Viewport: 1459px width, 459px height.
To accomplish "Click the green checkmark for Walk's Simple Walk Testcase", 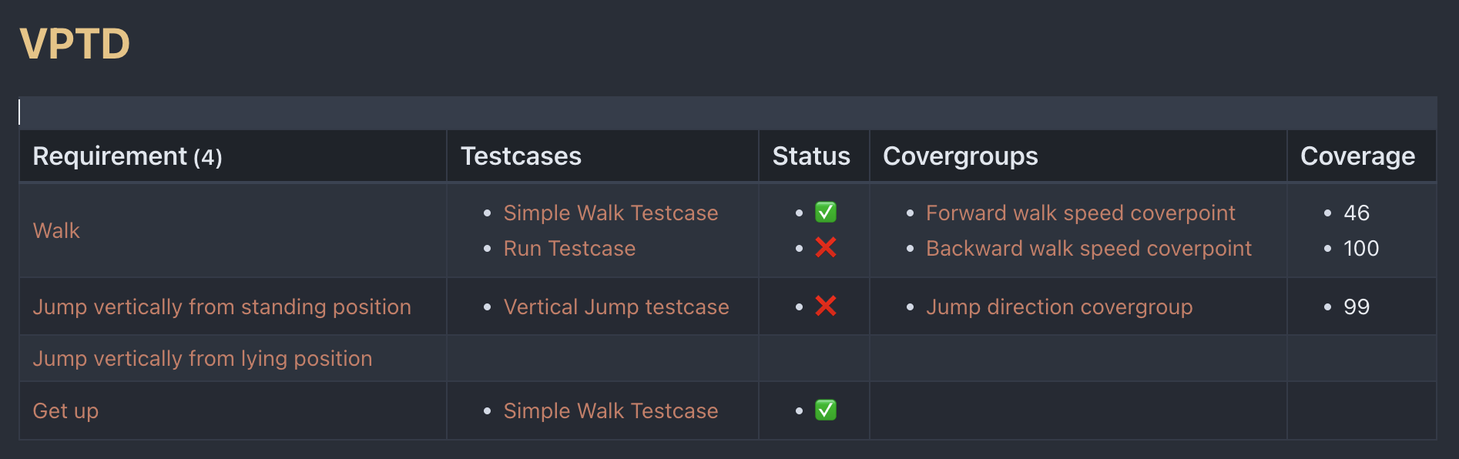I will point(825,213).
